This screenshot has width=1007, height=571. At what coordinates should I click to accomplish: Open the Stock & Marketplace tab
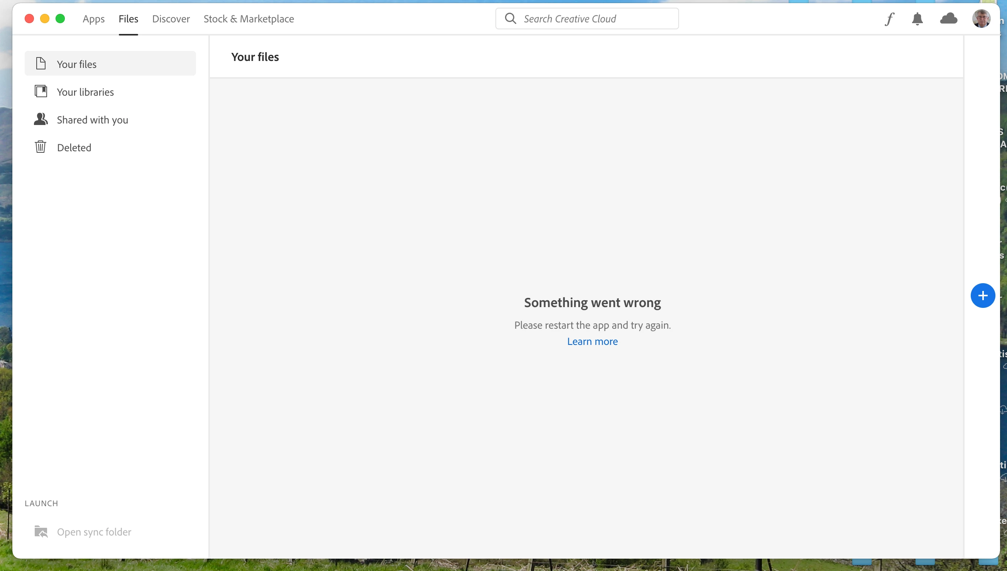(x=248, y=19)
